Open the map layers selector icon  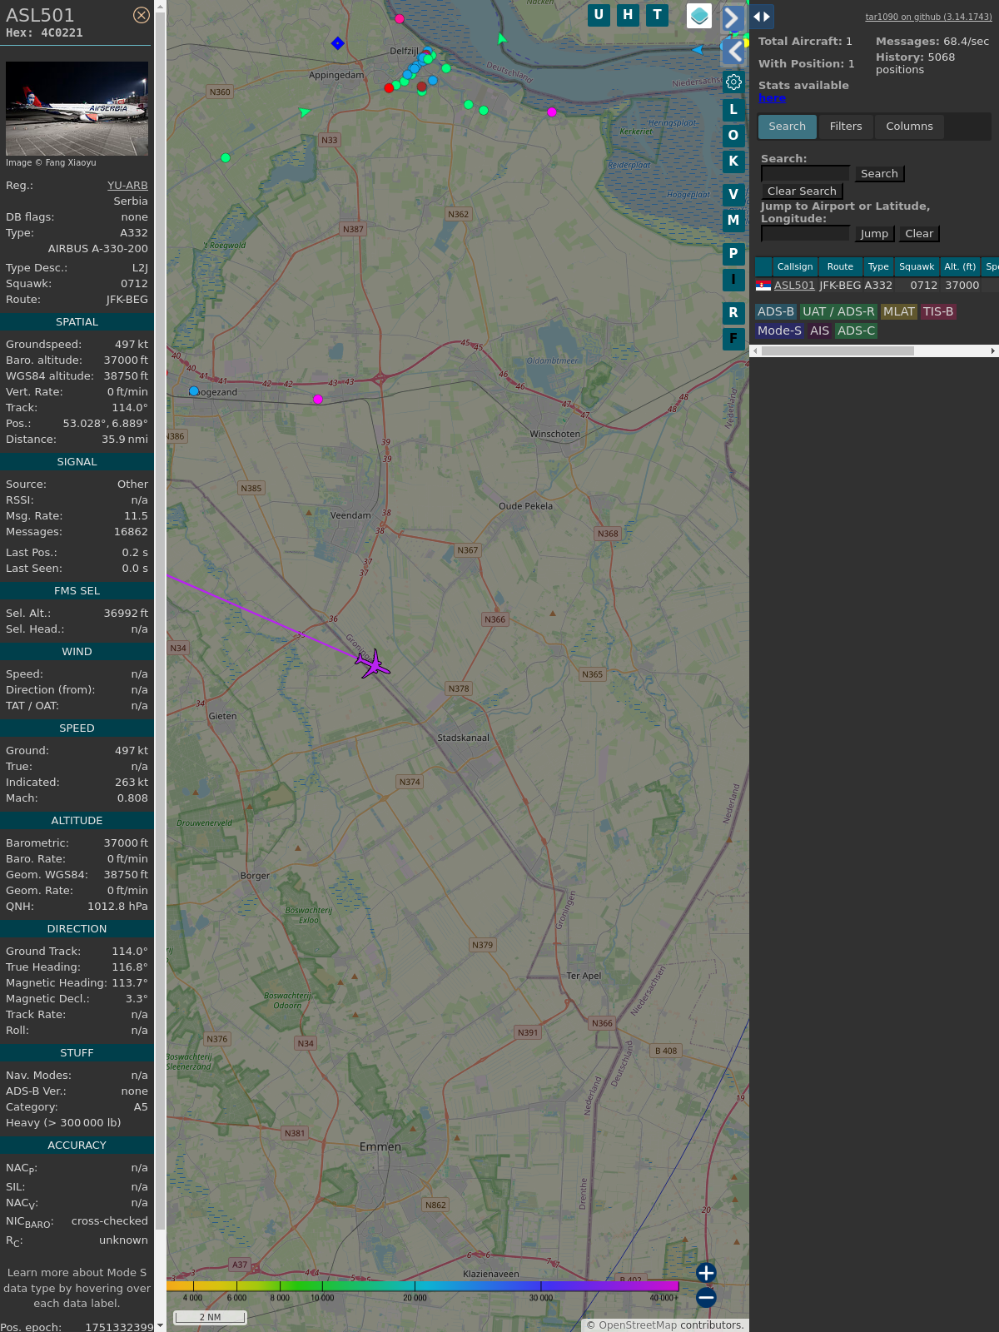tap(699, 15)
